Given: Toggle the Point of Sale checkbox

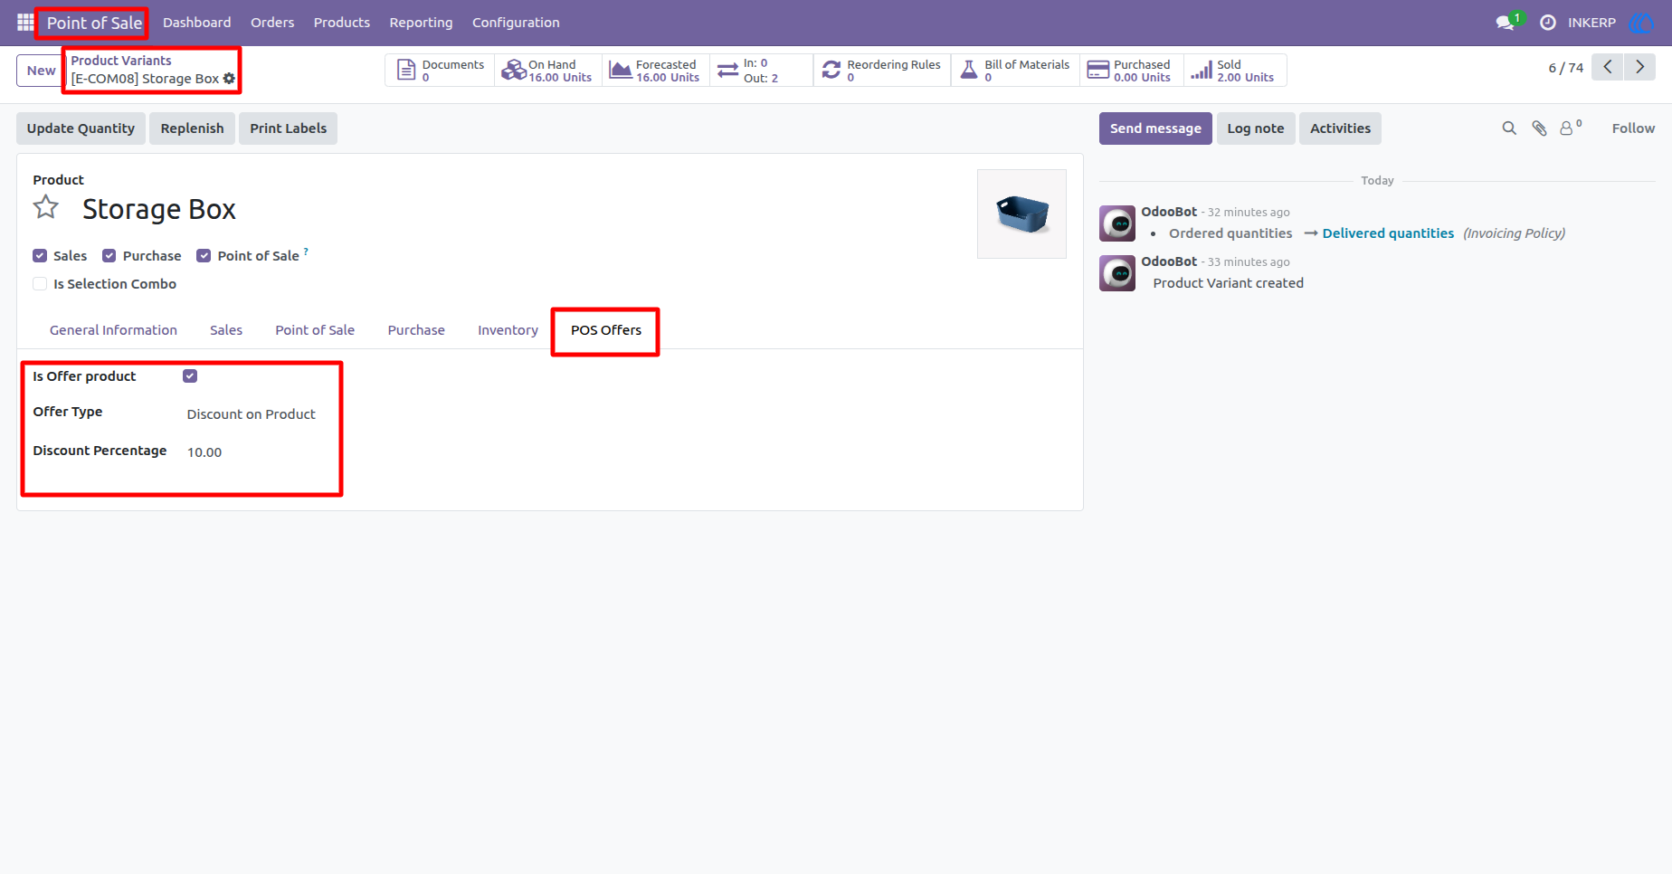Looking at the screenshot, I should pos(204,256).
